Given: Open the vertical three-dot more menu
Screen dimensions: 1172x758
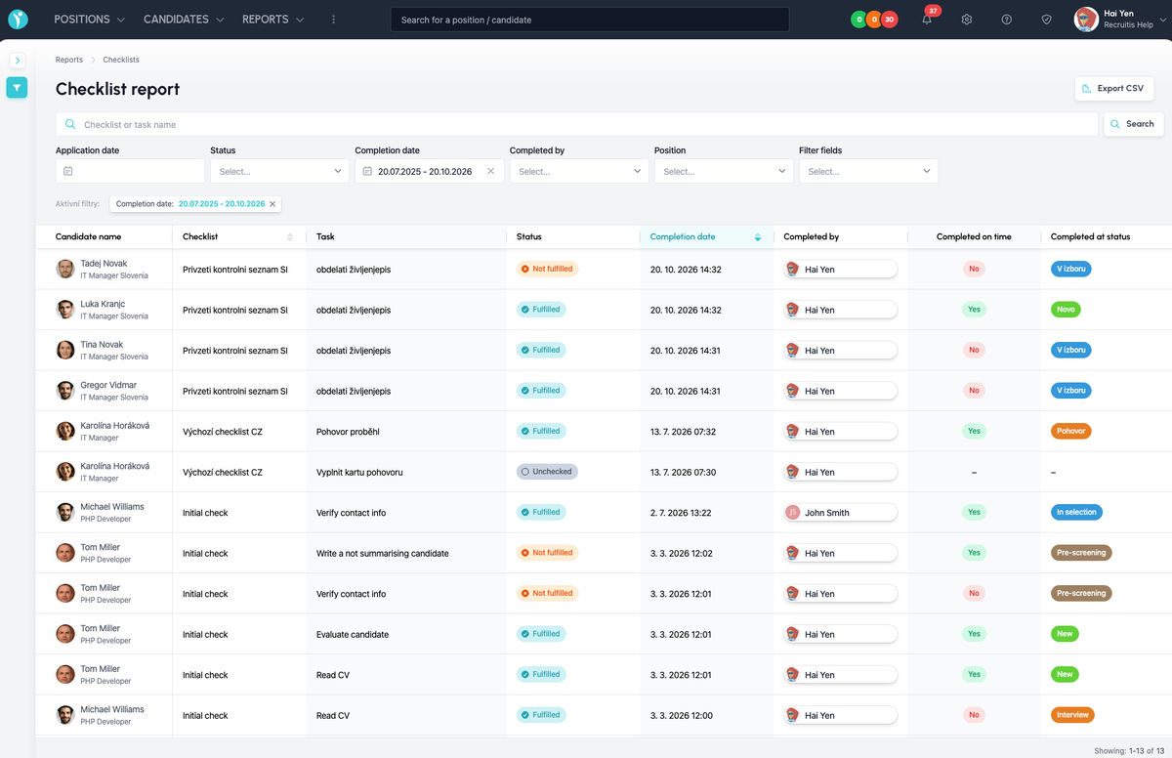Looking at the screenshot, I should [x=333, y=20].
